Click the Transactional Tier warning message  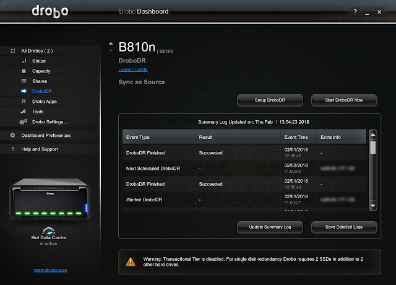coord(253,261)
